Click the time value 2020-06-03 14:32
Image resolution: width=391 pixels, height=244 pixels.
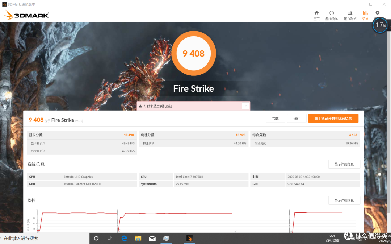click(x=303, y=177)
